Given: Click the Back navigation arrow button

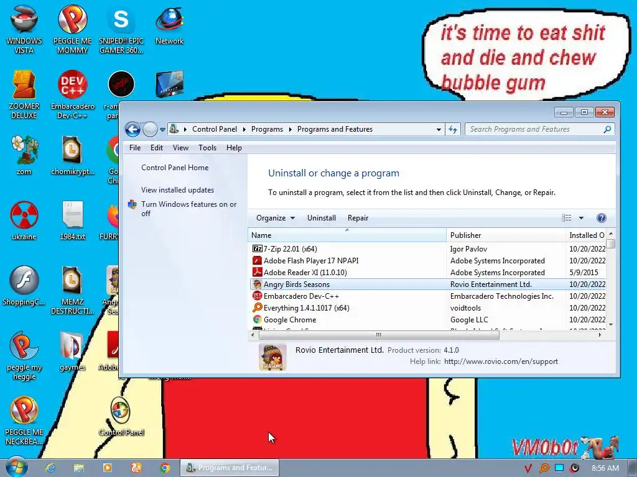Looking at the screenshot, I should [x=133, y=129].
